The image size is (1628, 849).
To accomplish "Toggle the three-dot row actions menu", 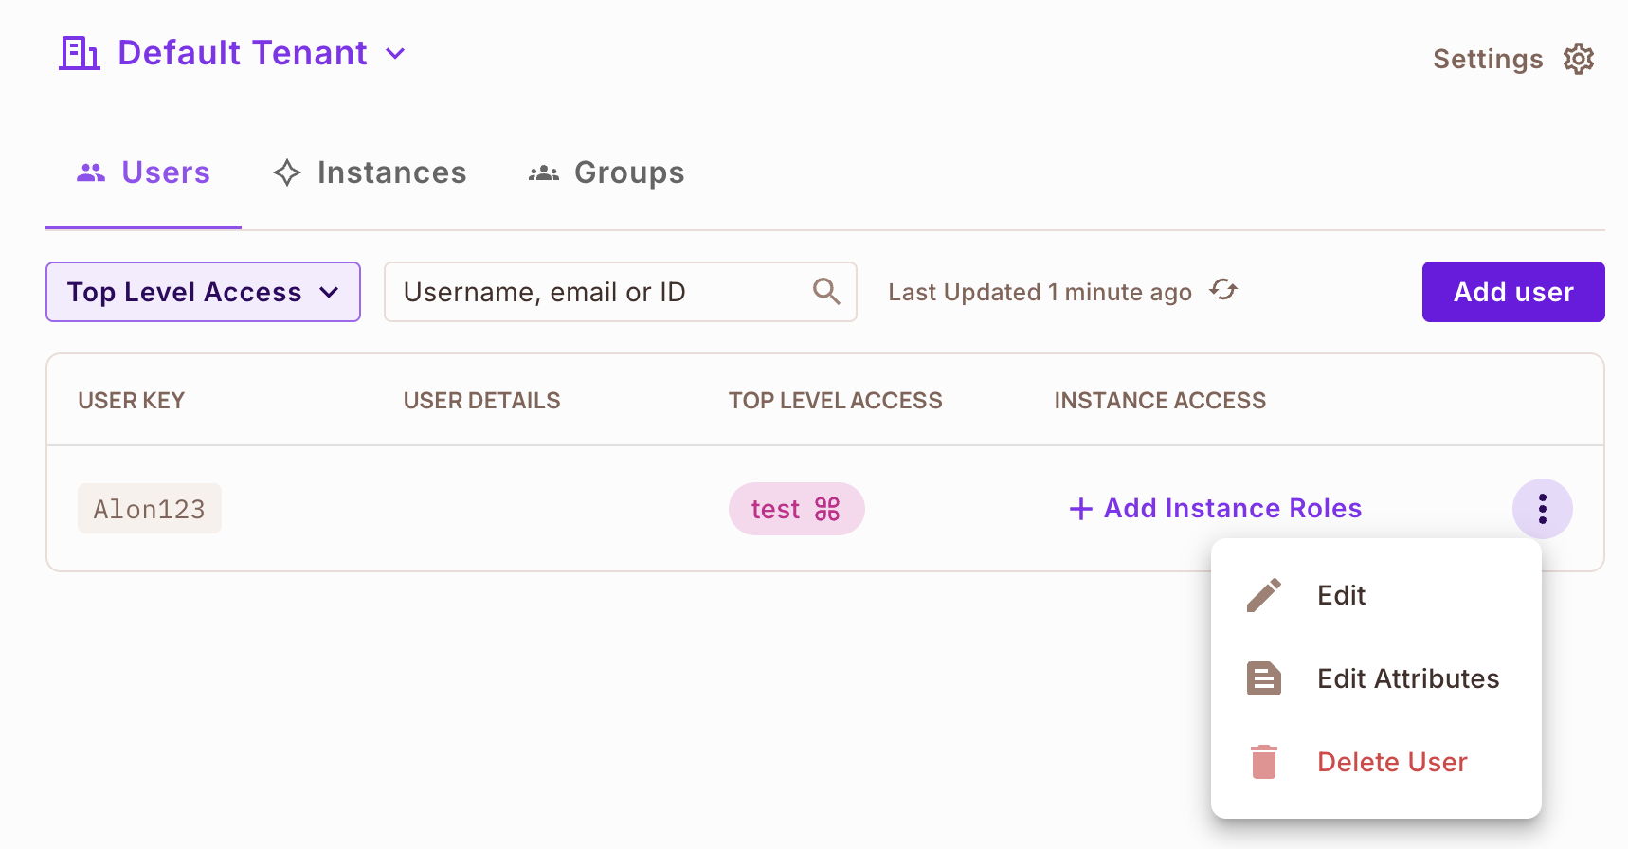I will (1542, 509).
